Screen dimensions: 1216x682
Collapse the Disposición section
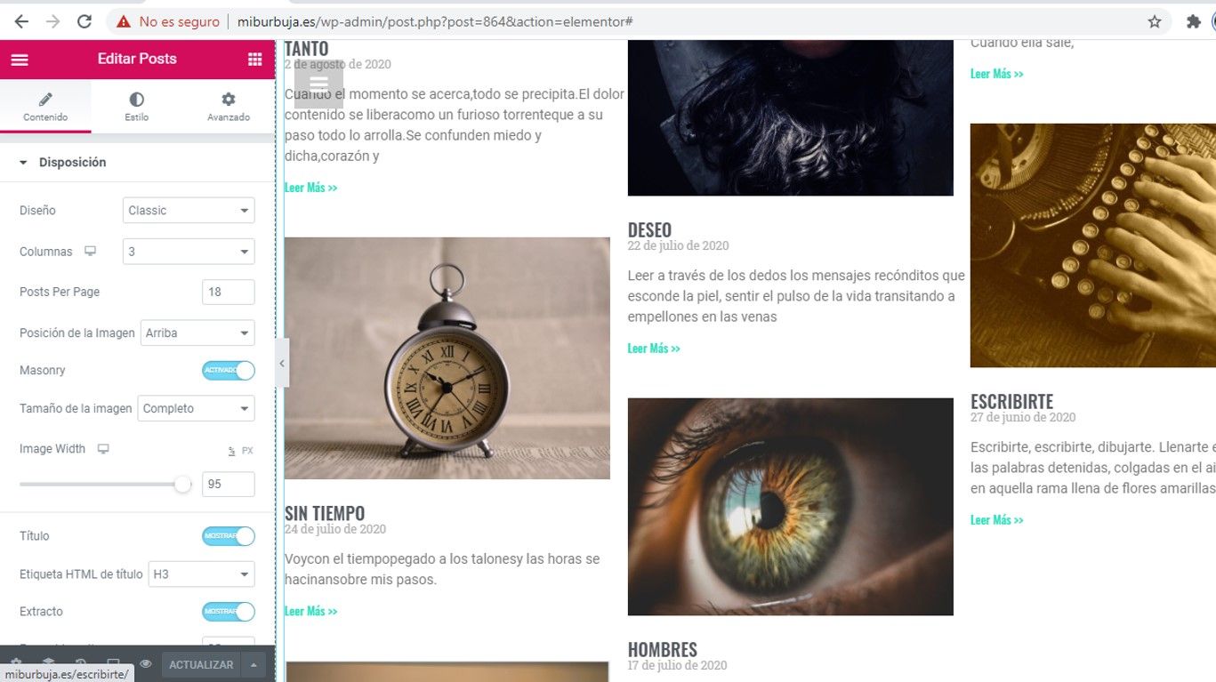(72, 162)
